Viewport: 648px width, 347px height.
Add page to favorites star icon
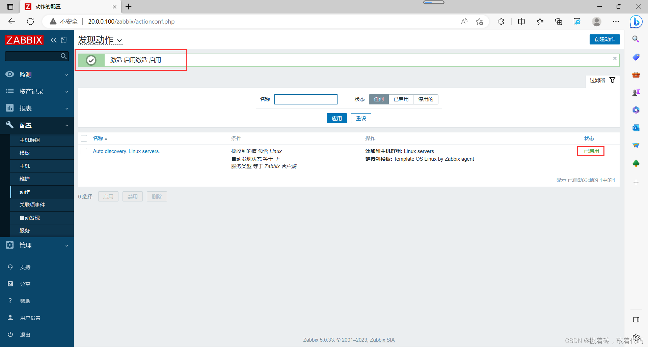coord(479,22)
